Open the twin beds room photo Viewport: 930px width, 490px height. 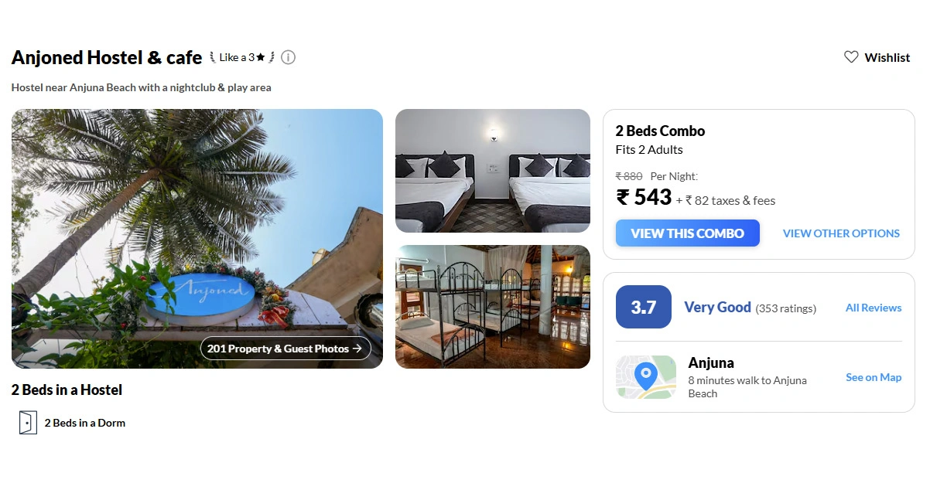(493, 171)
